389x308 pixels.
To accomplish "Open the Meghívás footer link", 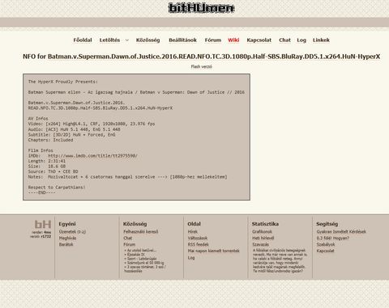I will [67, 238].
